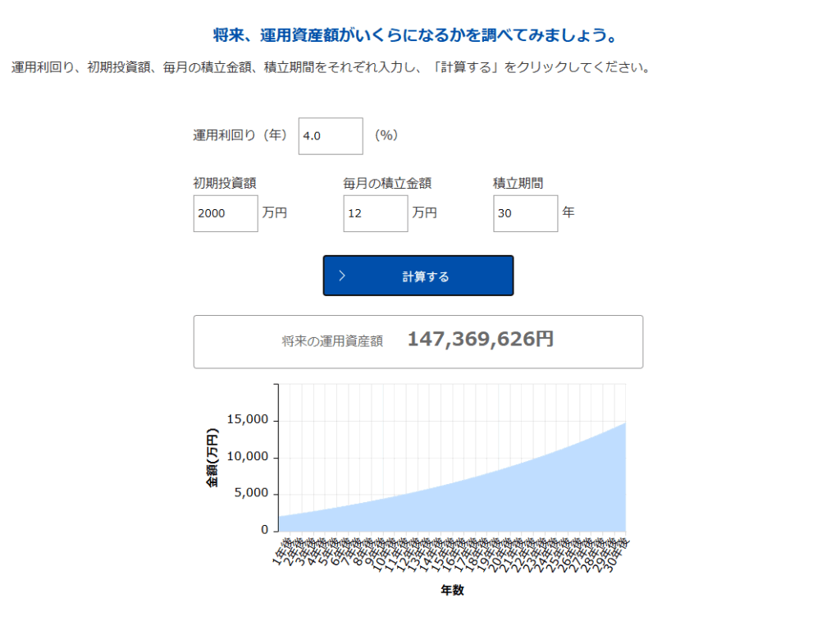
Task: Click the 積立期間 field label
Action: click(518, 184)
